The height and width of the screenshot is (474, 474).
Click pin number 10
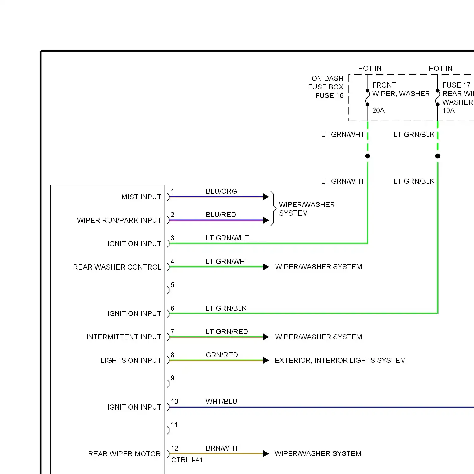tap(174, 401)
